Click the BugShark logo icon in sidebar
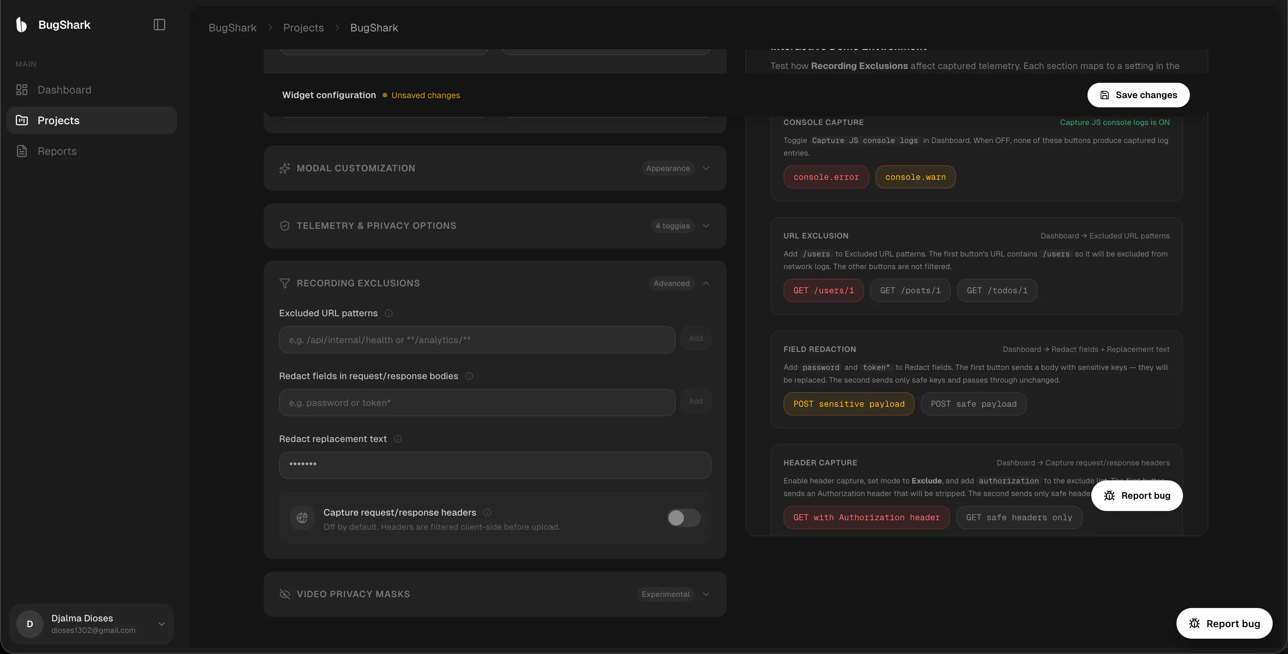The width and height of the screenshot is (1288, 654). (21, 25)
